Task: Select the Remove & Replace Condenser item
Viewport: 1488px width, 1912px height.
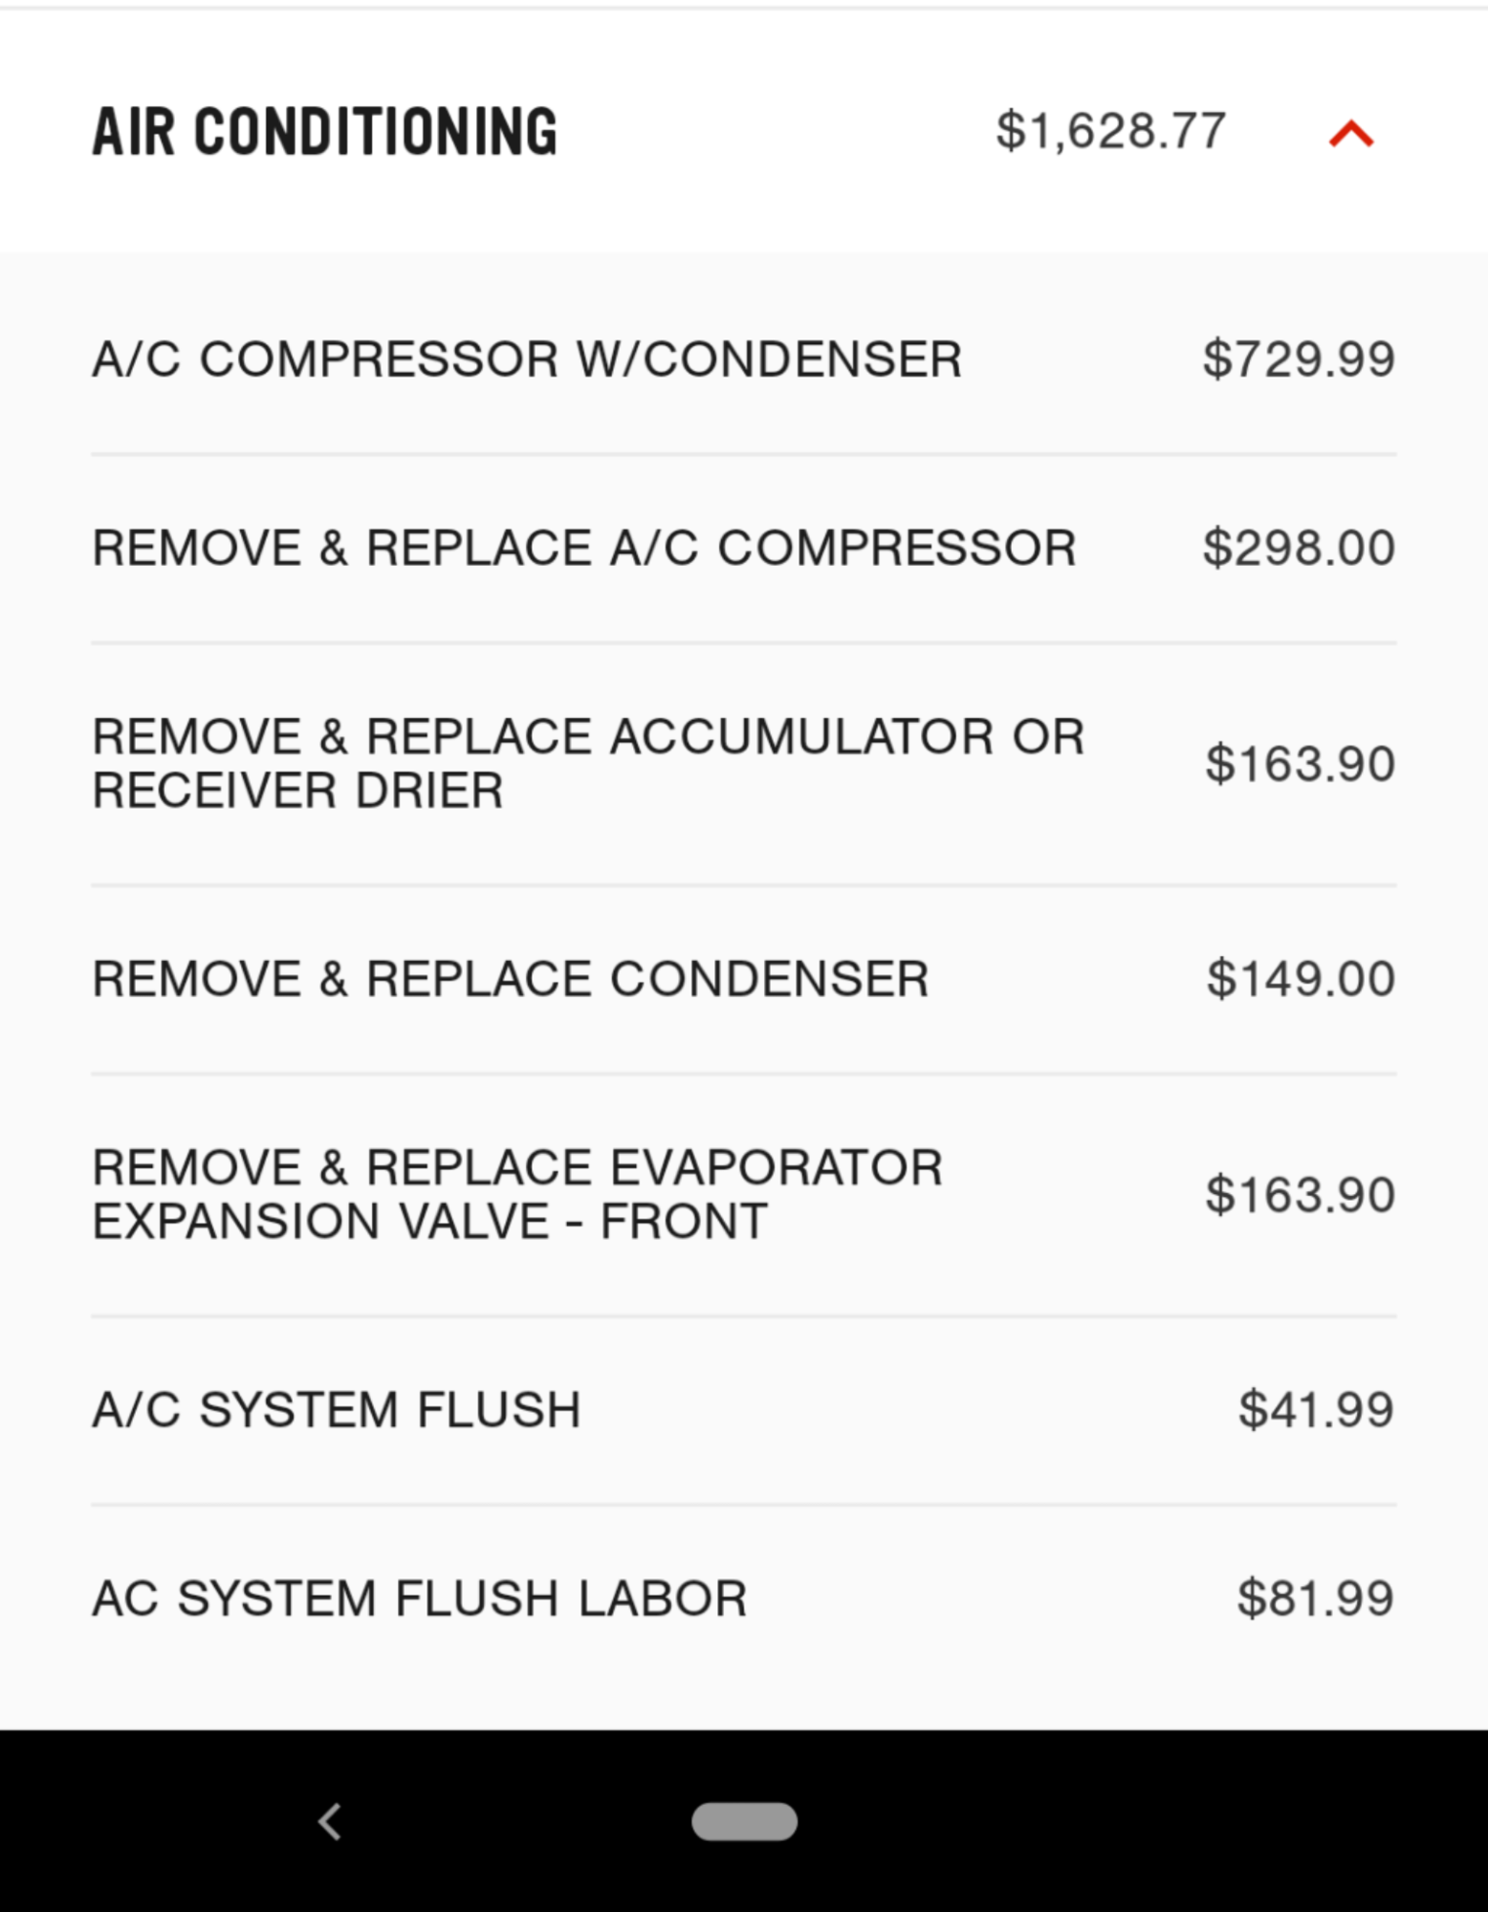Action: point(510,979)
